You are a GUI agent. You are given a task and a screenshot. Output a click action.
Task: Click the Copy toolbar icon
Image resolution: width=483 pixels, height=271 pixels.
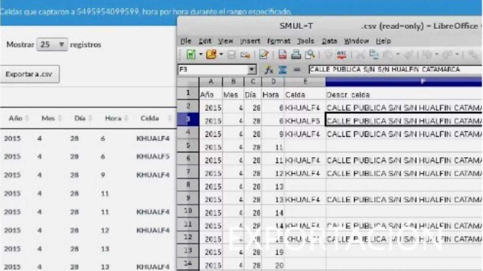coord(374,55)
